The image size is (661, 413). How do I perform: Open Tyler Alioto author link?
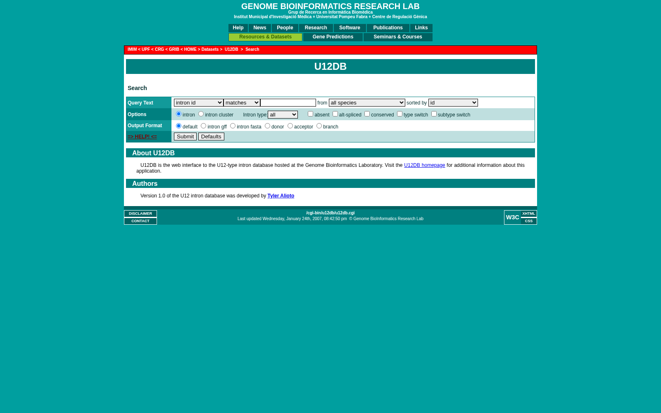tap(281, 196)
